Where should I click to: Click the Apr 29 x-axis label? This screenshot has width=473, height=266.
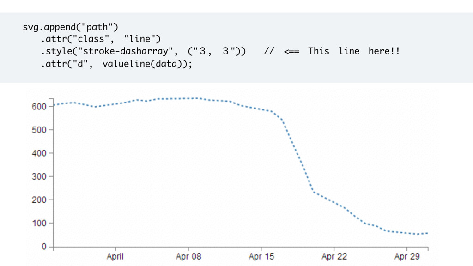tap(407, 256)
